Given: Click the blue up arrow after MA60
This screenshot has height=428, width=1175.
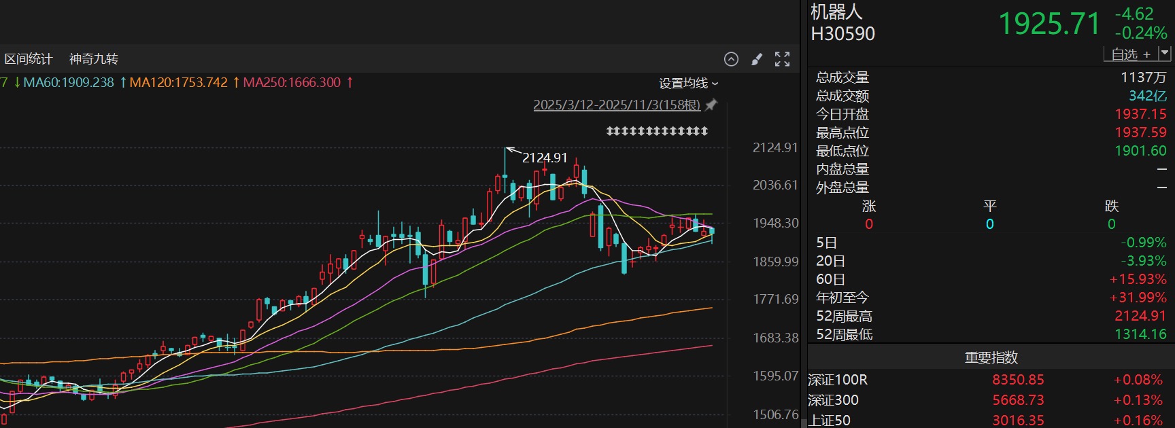Looking at the screenshot, I should tap(123, 82).
